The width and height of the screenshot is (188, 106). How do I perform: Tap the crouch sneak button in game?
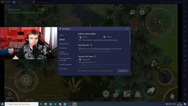(x=172, y=96)
